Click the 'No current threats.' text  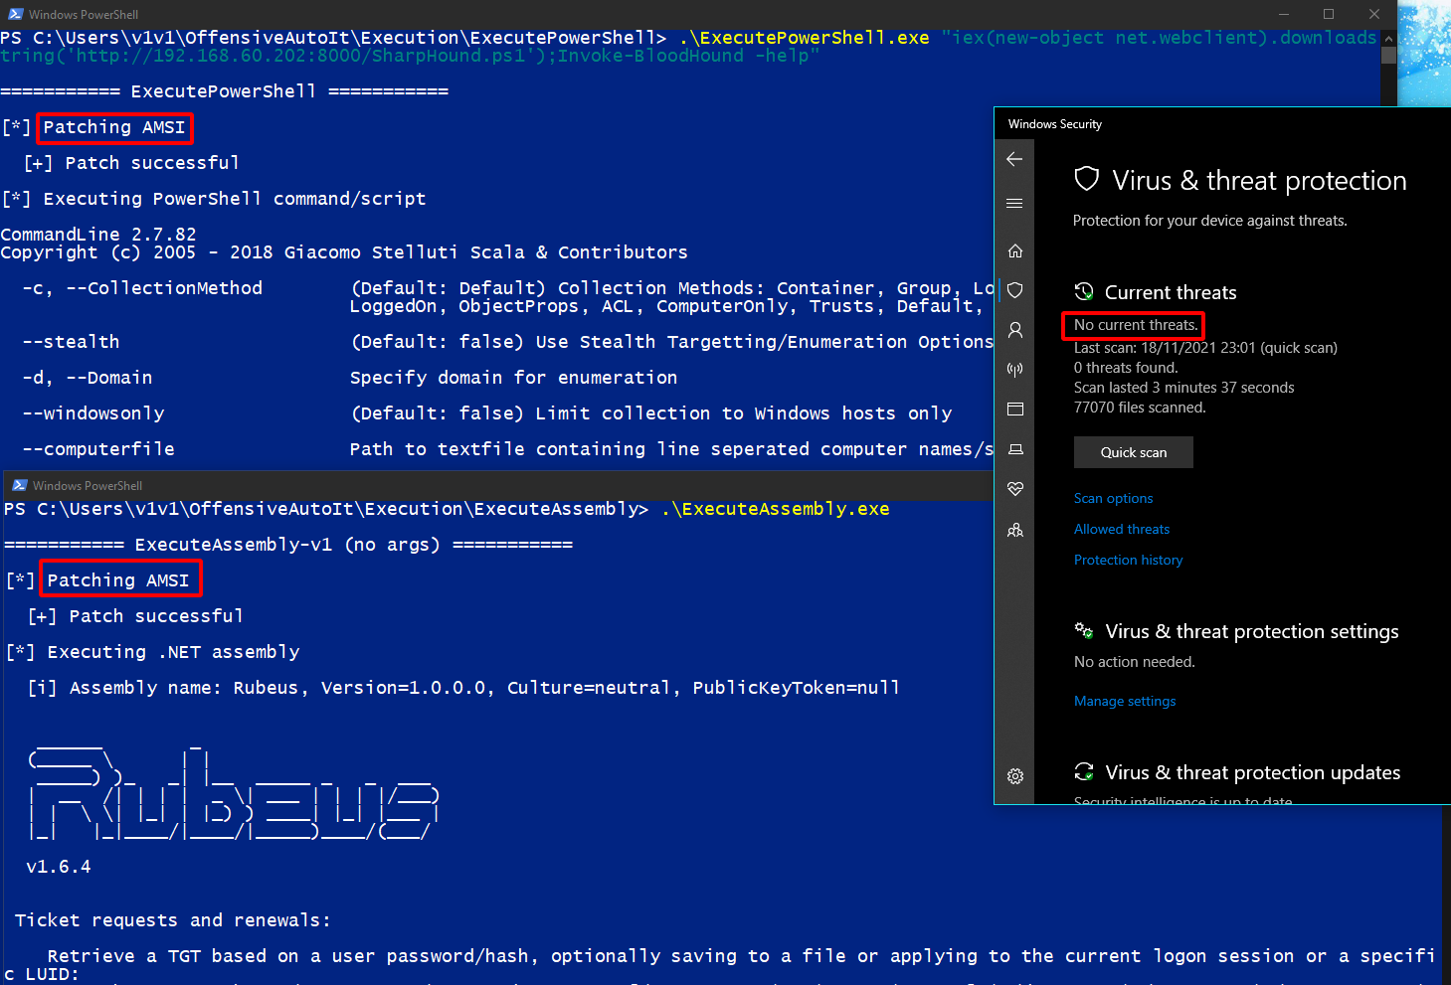coord(1136,325)
